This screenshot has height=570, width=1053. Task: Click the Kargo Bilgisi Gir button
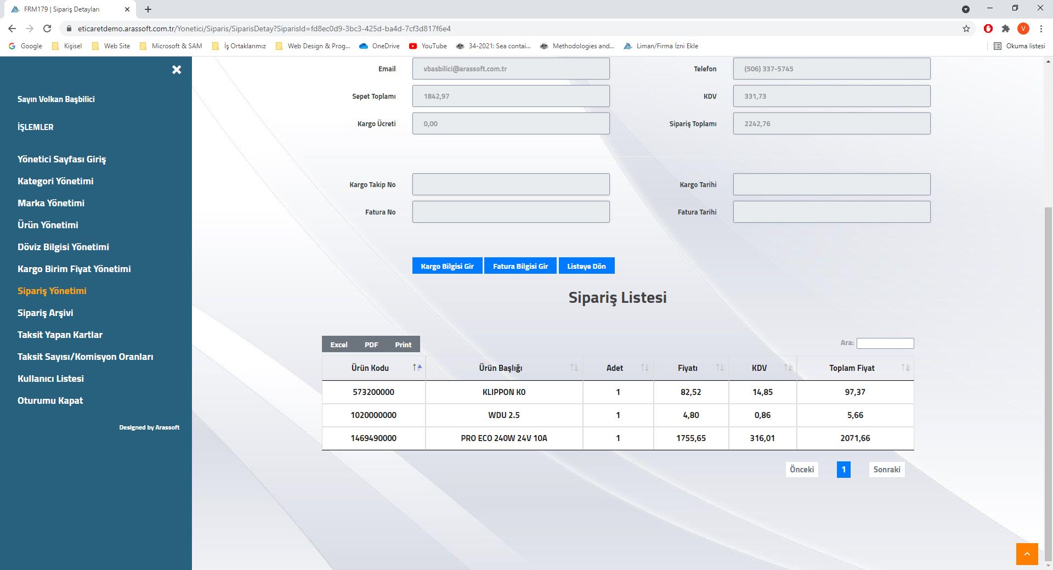(x=447, y=266)
